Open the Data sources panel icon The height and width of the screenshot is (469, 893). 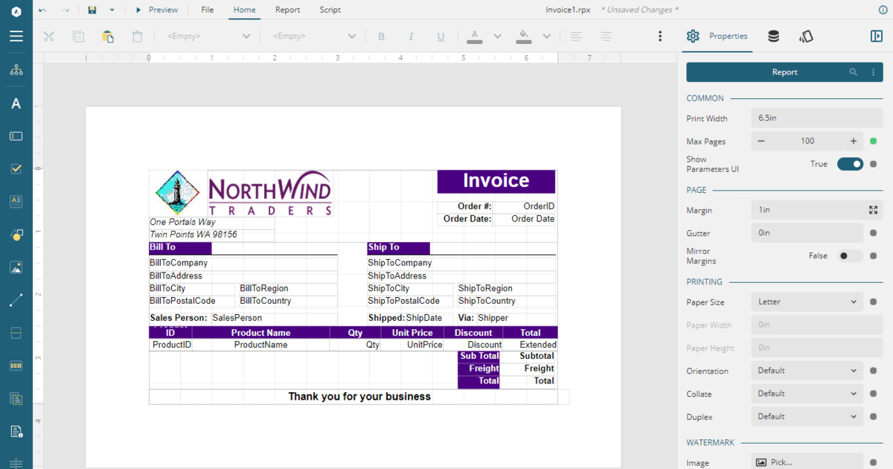[773, 36]
